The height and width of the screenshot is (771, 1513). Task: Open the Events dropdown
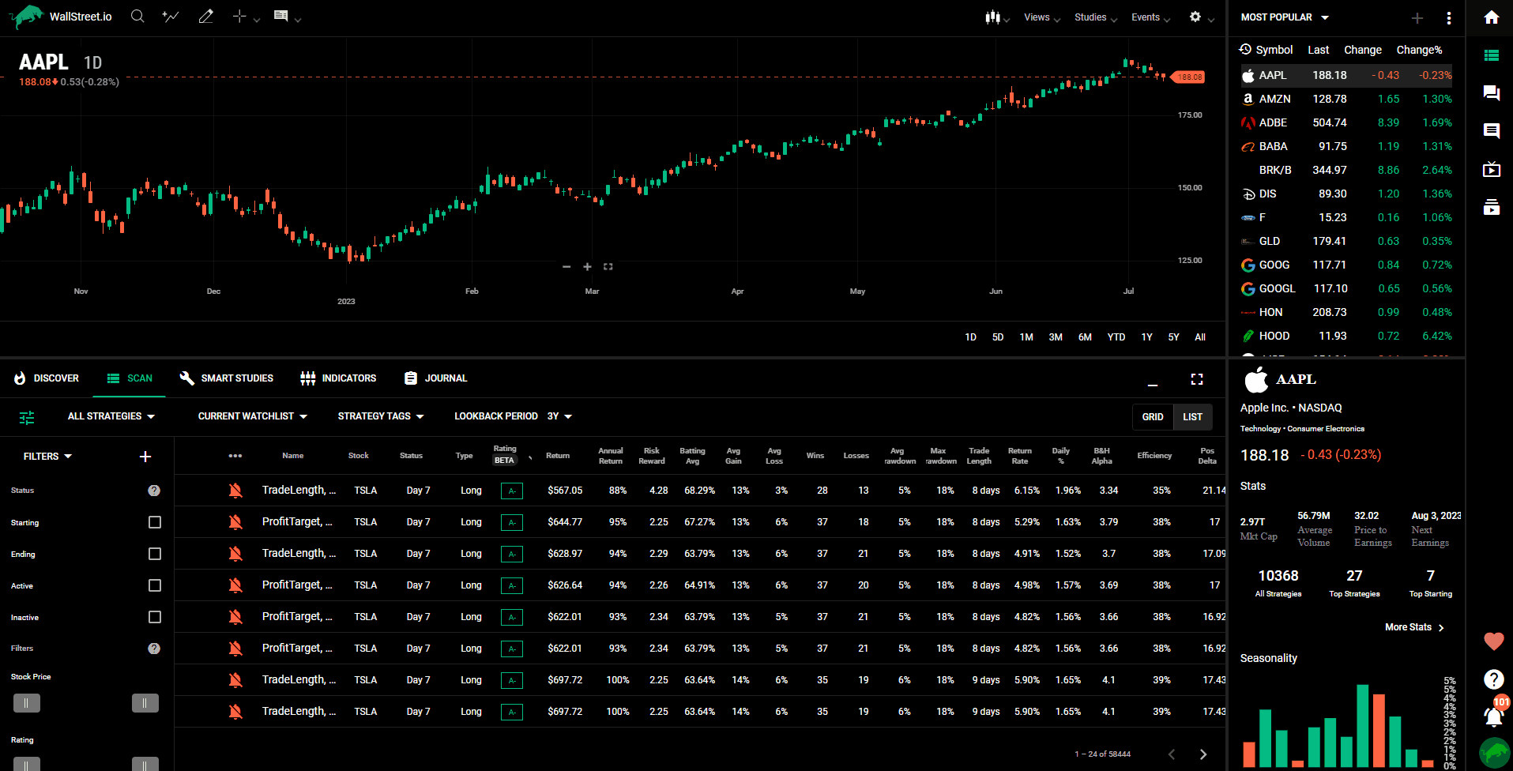click(1150, 17)
